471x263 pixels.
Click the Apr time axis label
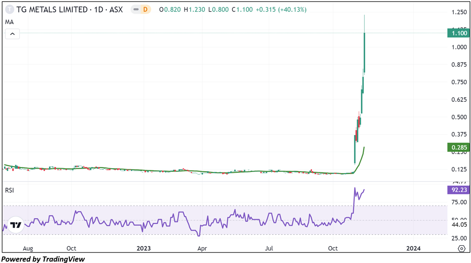(202, 249)
